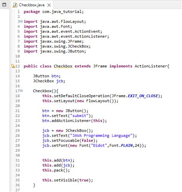Click 'javax.swing.JFrame;' import text
Screen dimensions: 182x192
62,42
